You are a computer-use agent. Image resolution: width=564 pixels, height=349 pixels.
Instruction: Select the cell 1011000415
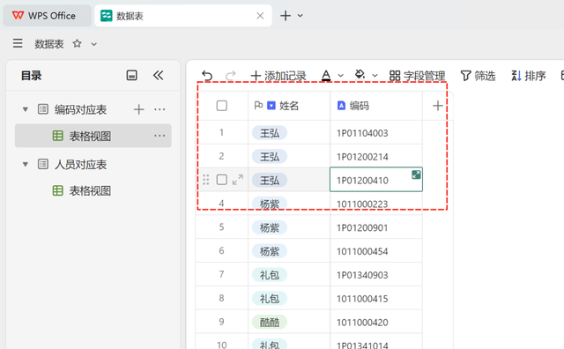point(376,299)
